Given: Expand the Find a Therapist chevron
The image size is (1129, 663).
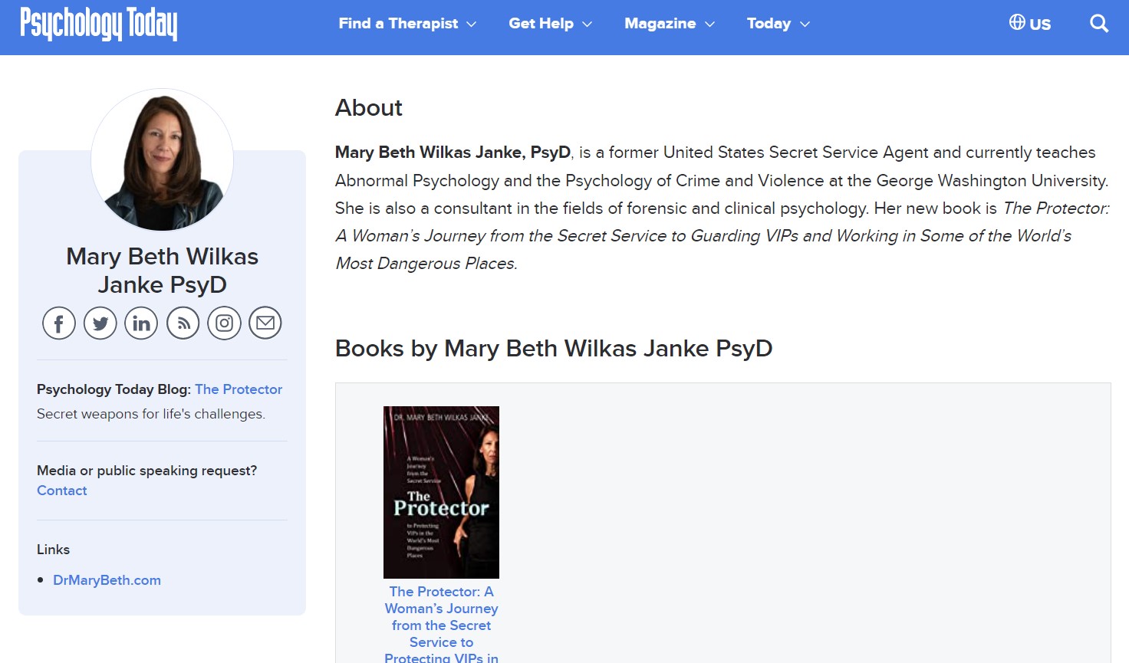Looking at the screenshot, I should 472,25.
